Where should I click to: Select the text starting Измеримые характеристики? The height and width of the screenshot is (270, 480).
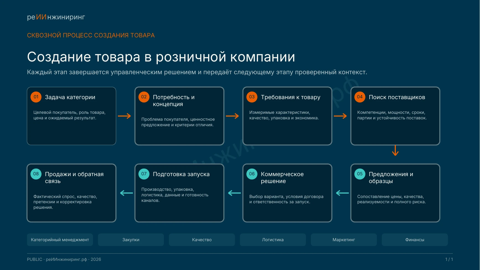pos(284,115)
